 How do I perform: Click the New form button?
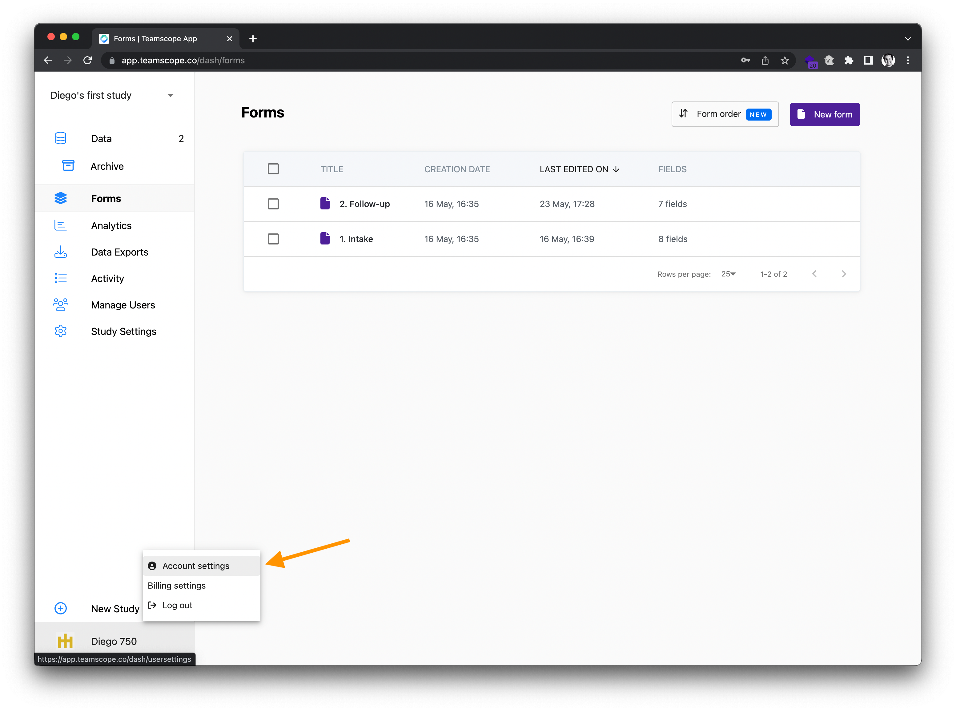[x=824, y=114]
